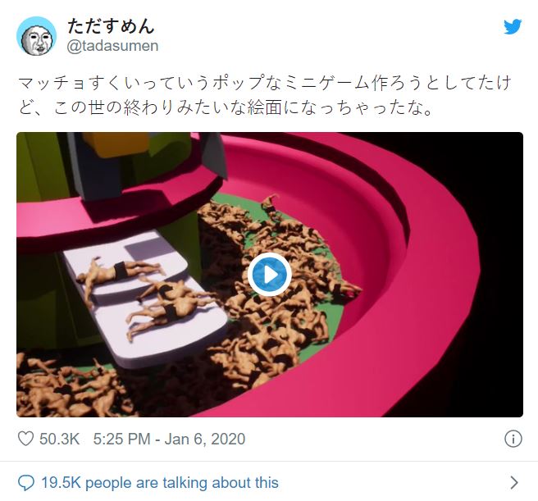Select the Jan 6, 2020 date text

click(205, 439)
